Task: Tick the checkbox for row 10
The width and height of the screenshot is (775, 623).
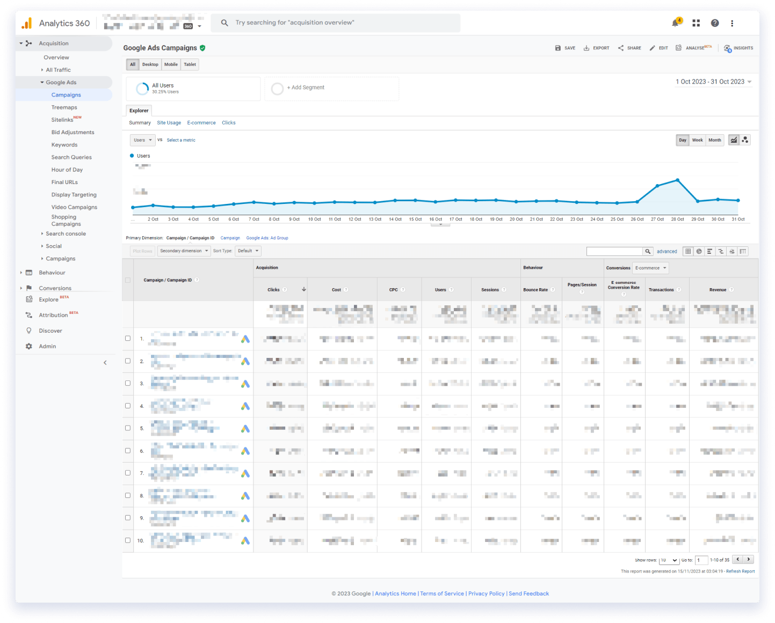Action: pyautogui.click(x=128, y=540)
